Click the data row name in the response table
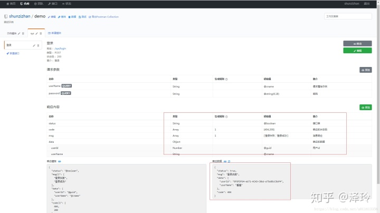 point(51,142)
